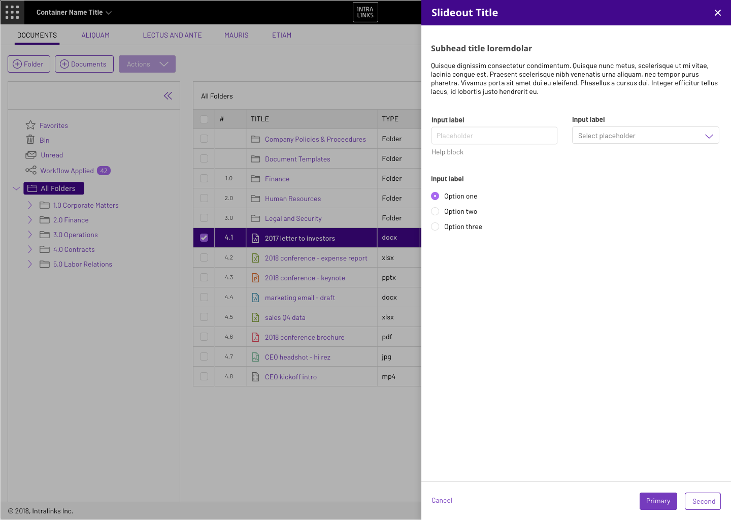Click the Word icon for 2017 letter
Viewport: 731px width, 520px height.
pos(256,238)
